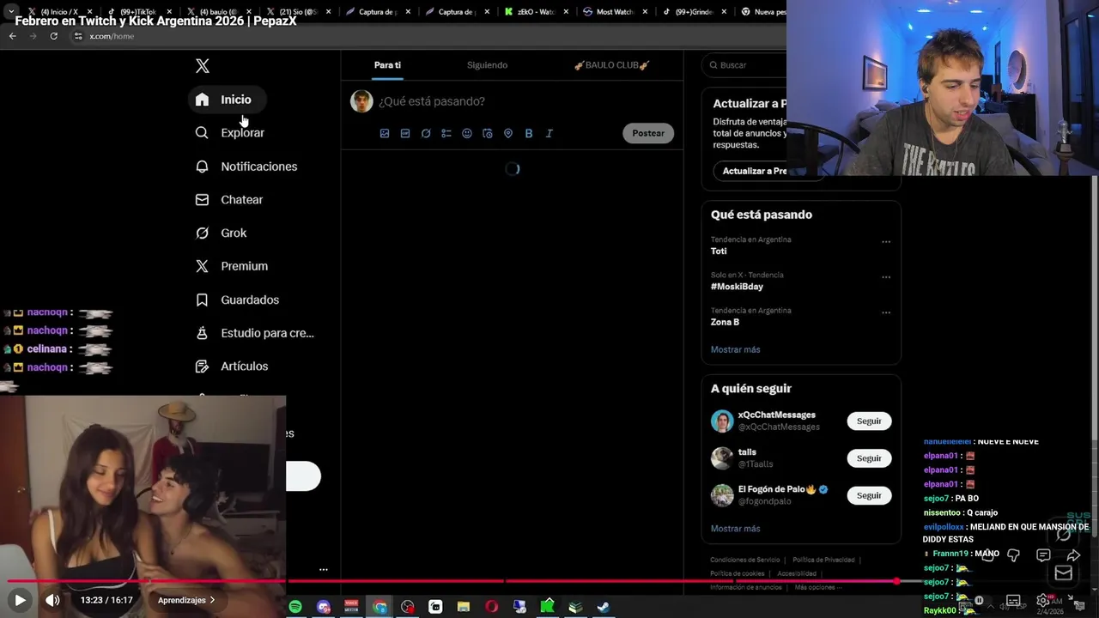Toggle italic formatting in composer
1099x618 pixels.
point(549,133)
